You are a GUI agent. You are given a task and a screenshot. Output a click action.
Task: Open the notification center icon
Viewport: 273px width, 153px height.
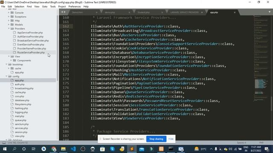point(267,149)
